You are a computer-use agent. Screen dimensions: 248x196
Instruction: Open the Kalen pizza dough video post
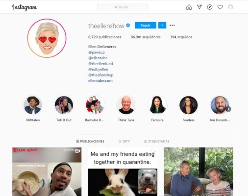pyautogui.click(x=47, y=171)
